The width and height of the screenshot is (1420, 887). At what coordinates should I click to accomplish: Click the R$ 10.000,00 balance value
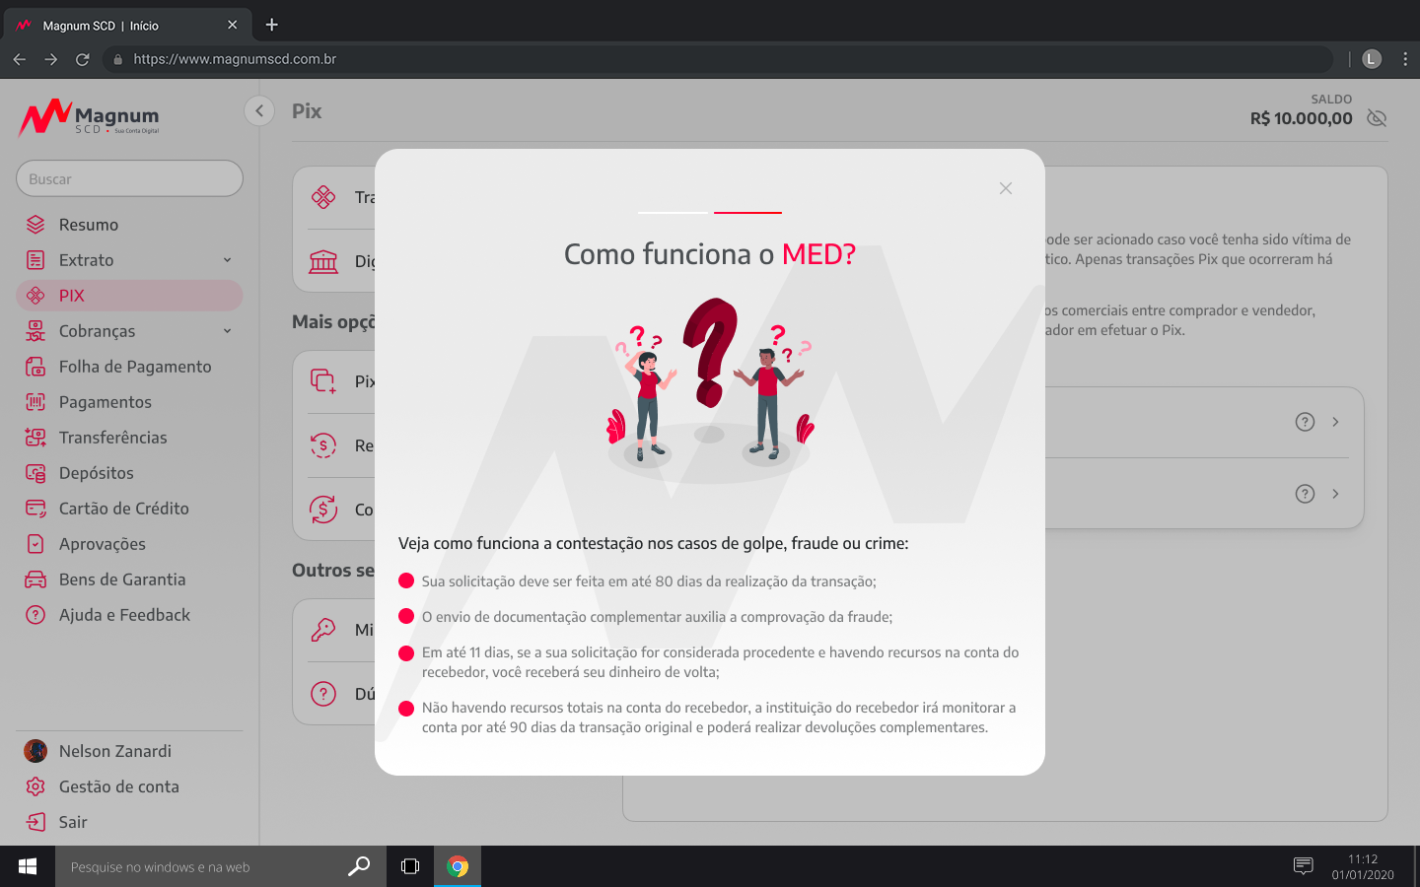[x=1302, y=118]
